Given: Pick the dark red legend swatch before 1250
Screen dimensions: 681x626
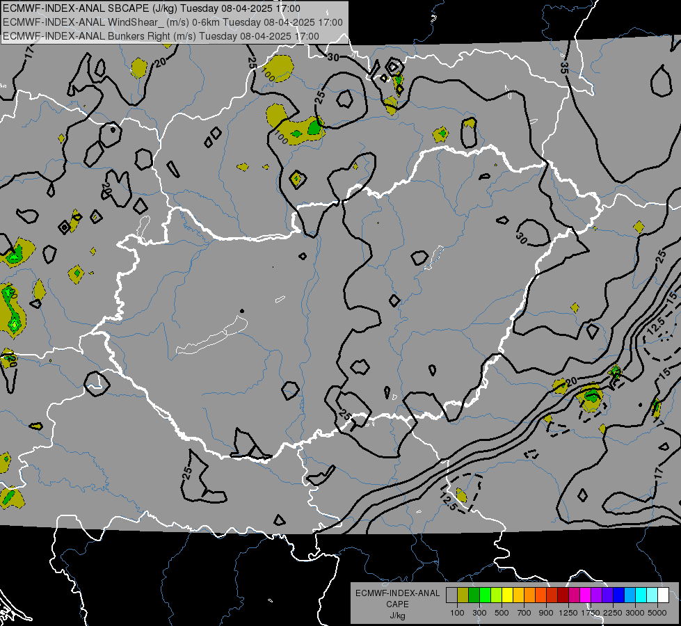Looking at the screenshot, I should pos(563,595).
